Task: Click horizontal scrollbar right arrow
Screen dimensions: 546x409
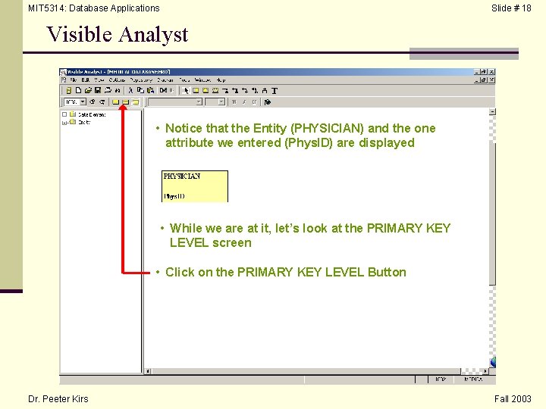Action: (x=485, y=371)
